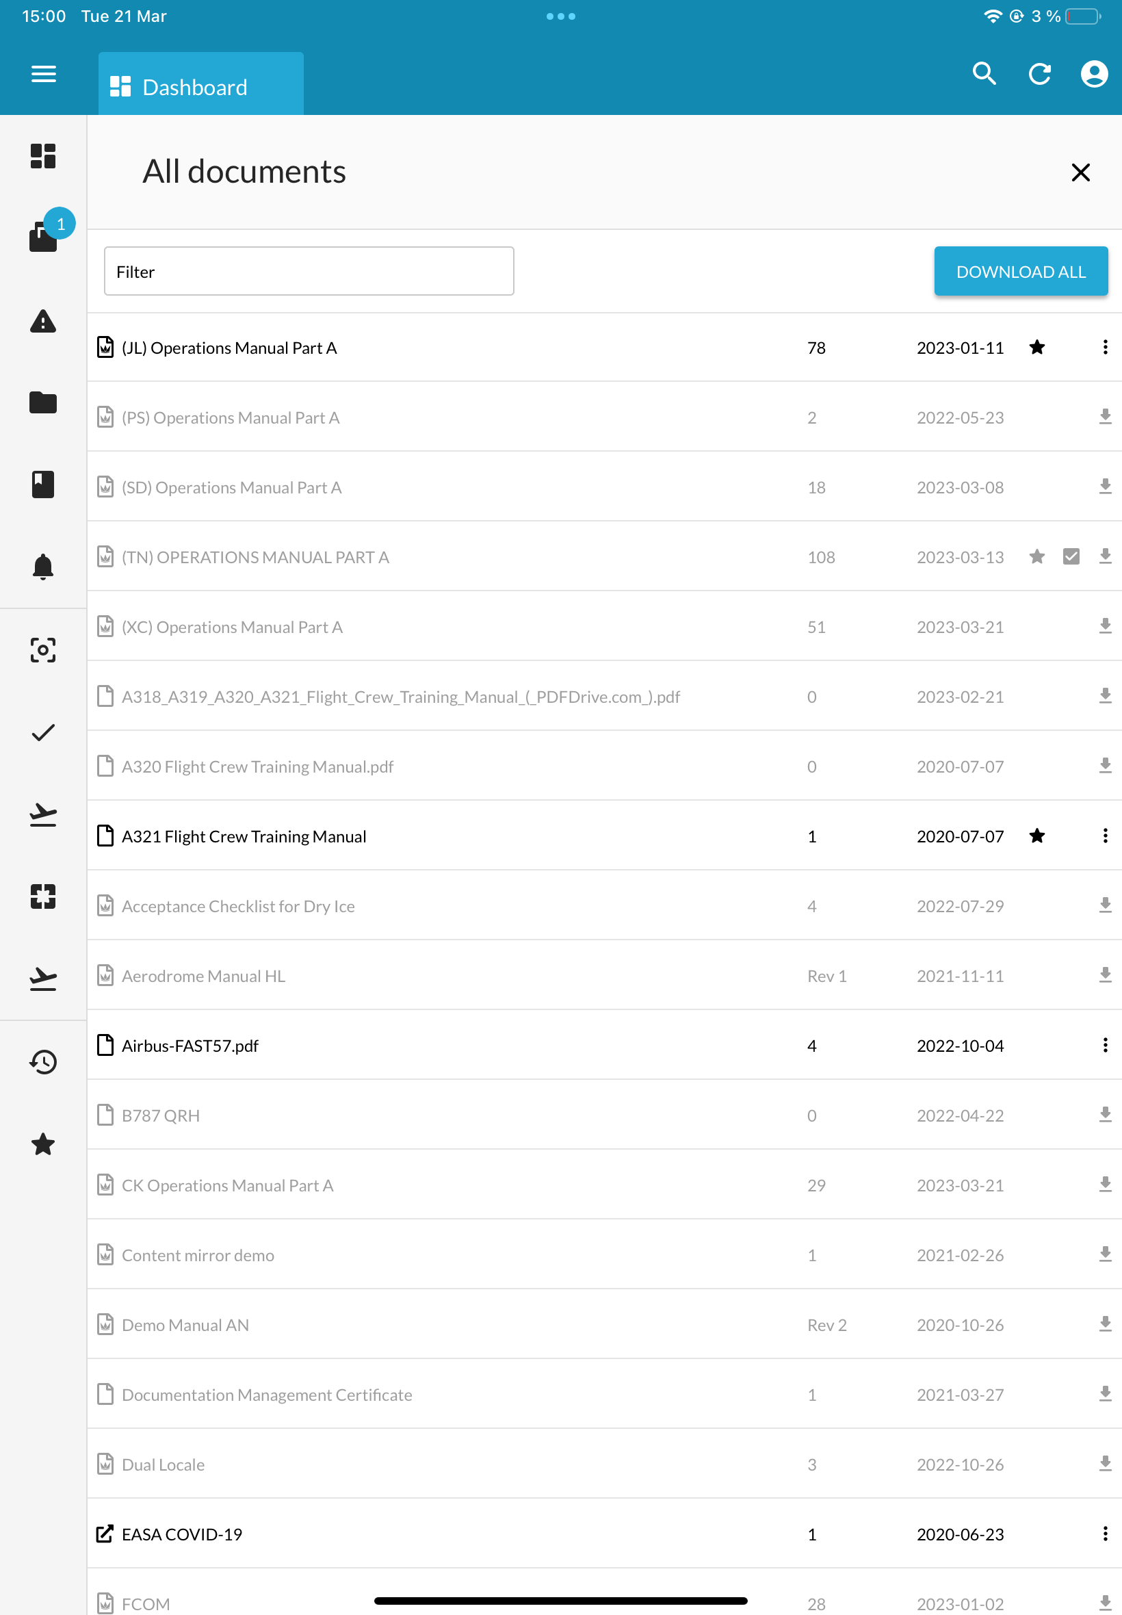This screenshot has width=1122, height=1615.
Task: Open the three-dot menu for Airbus-FAST57.pdf
Action: [x=1105, y=1046]
